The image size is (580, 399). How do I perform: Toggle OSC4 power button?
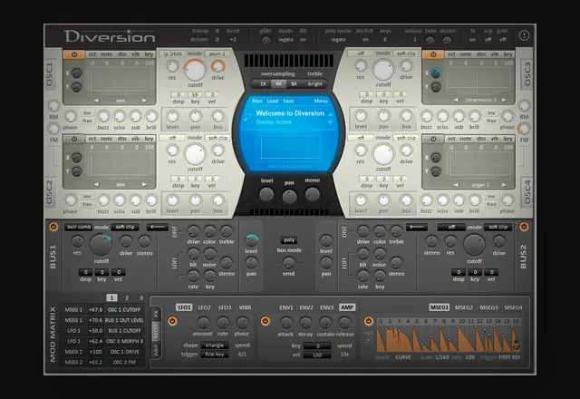click(433, 139)
